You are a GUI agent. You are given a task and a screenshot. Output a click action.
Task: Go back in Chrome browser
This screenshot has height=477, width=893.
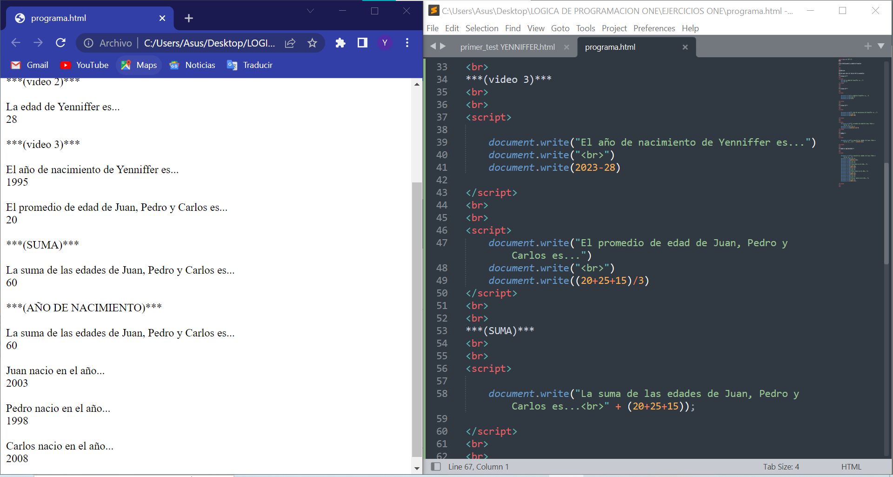[x=16, y=43]
